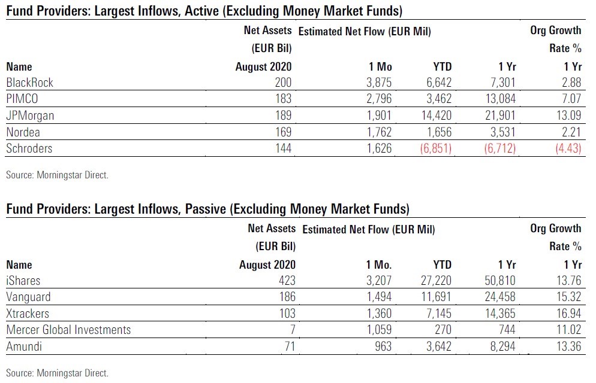Click Mercer Global Investments row label
Screen dimensions: 596x383
point(68,330)
